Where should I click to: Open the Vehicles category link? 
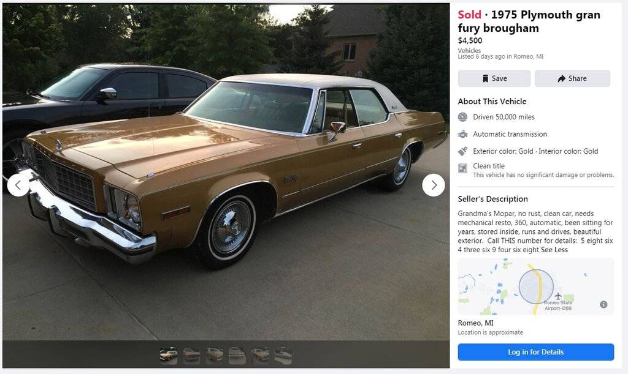[469, 51]
